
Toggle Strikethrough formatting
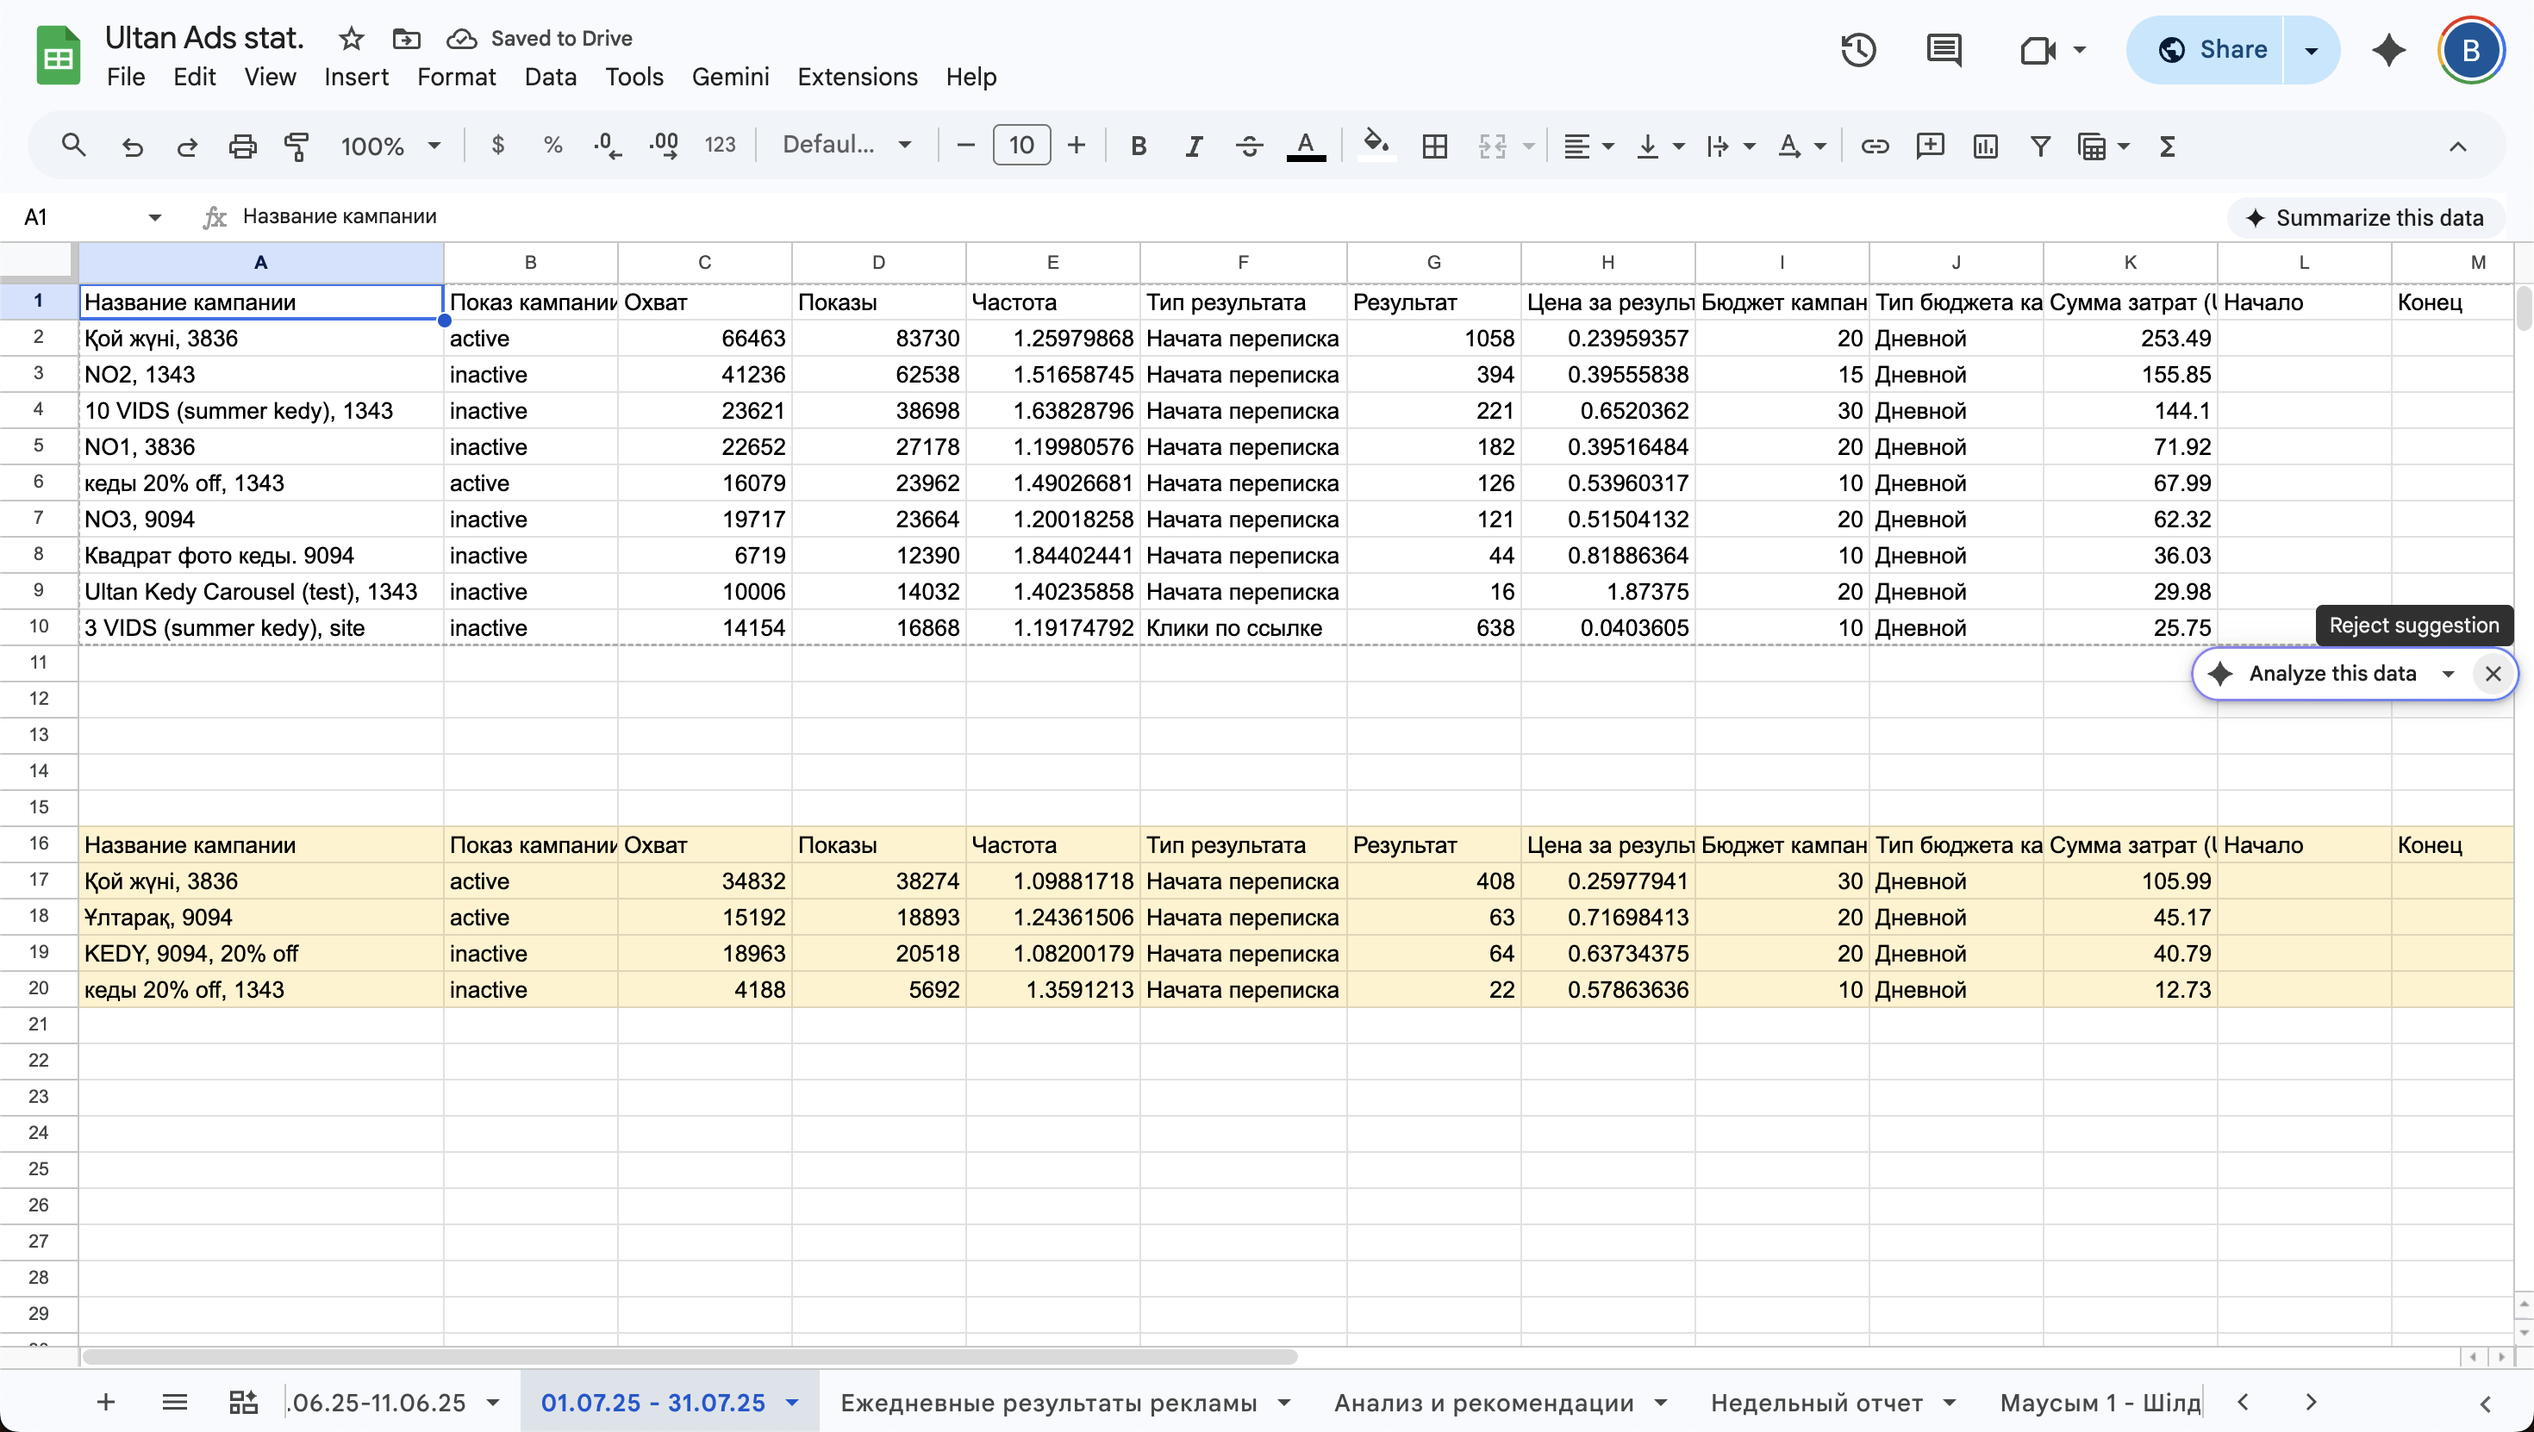[x=1249, y=146]
